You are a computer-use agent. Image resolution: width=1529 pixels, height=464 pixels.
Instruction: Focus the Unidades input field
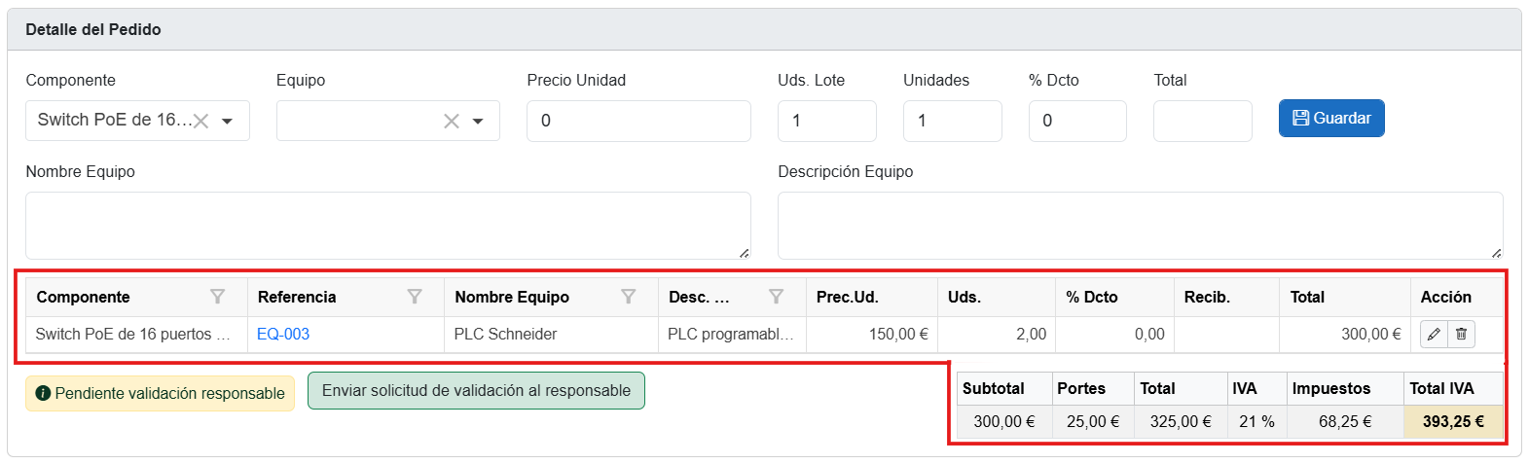pos(952,122)
